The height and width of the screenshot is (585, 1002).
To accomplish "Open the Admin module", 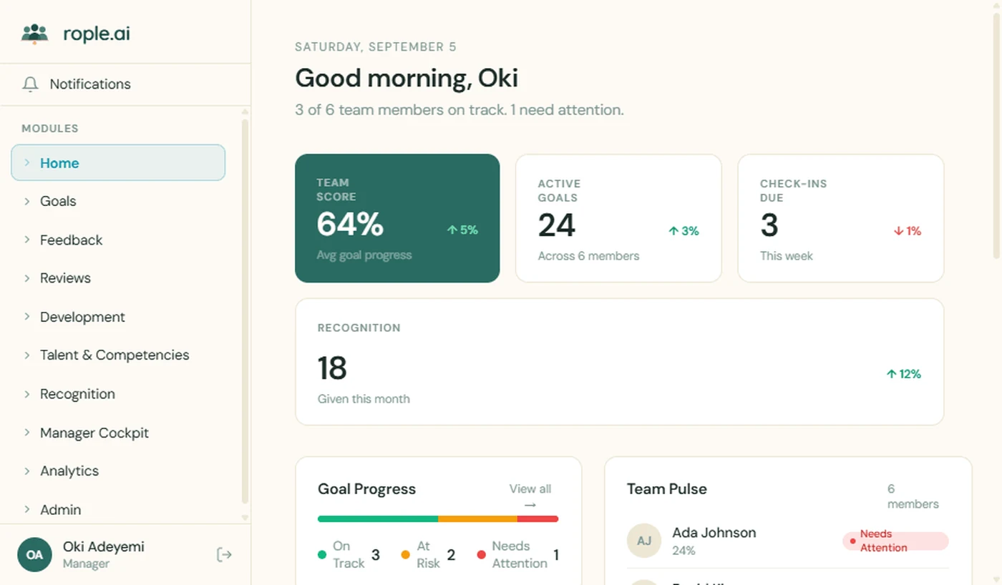I will click(118, 510).
